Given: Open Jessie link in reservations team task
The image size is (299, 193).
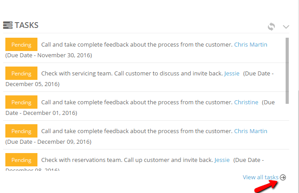Looking at the screenshot, I should pyautogui.click(x=222, y=160).
